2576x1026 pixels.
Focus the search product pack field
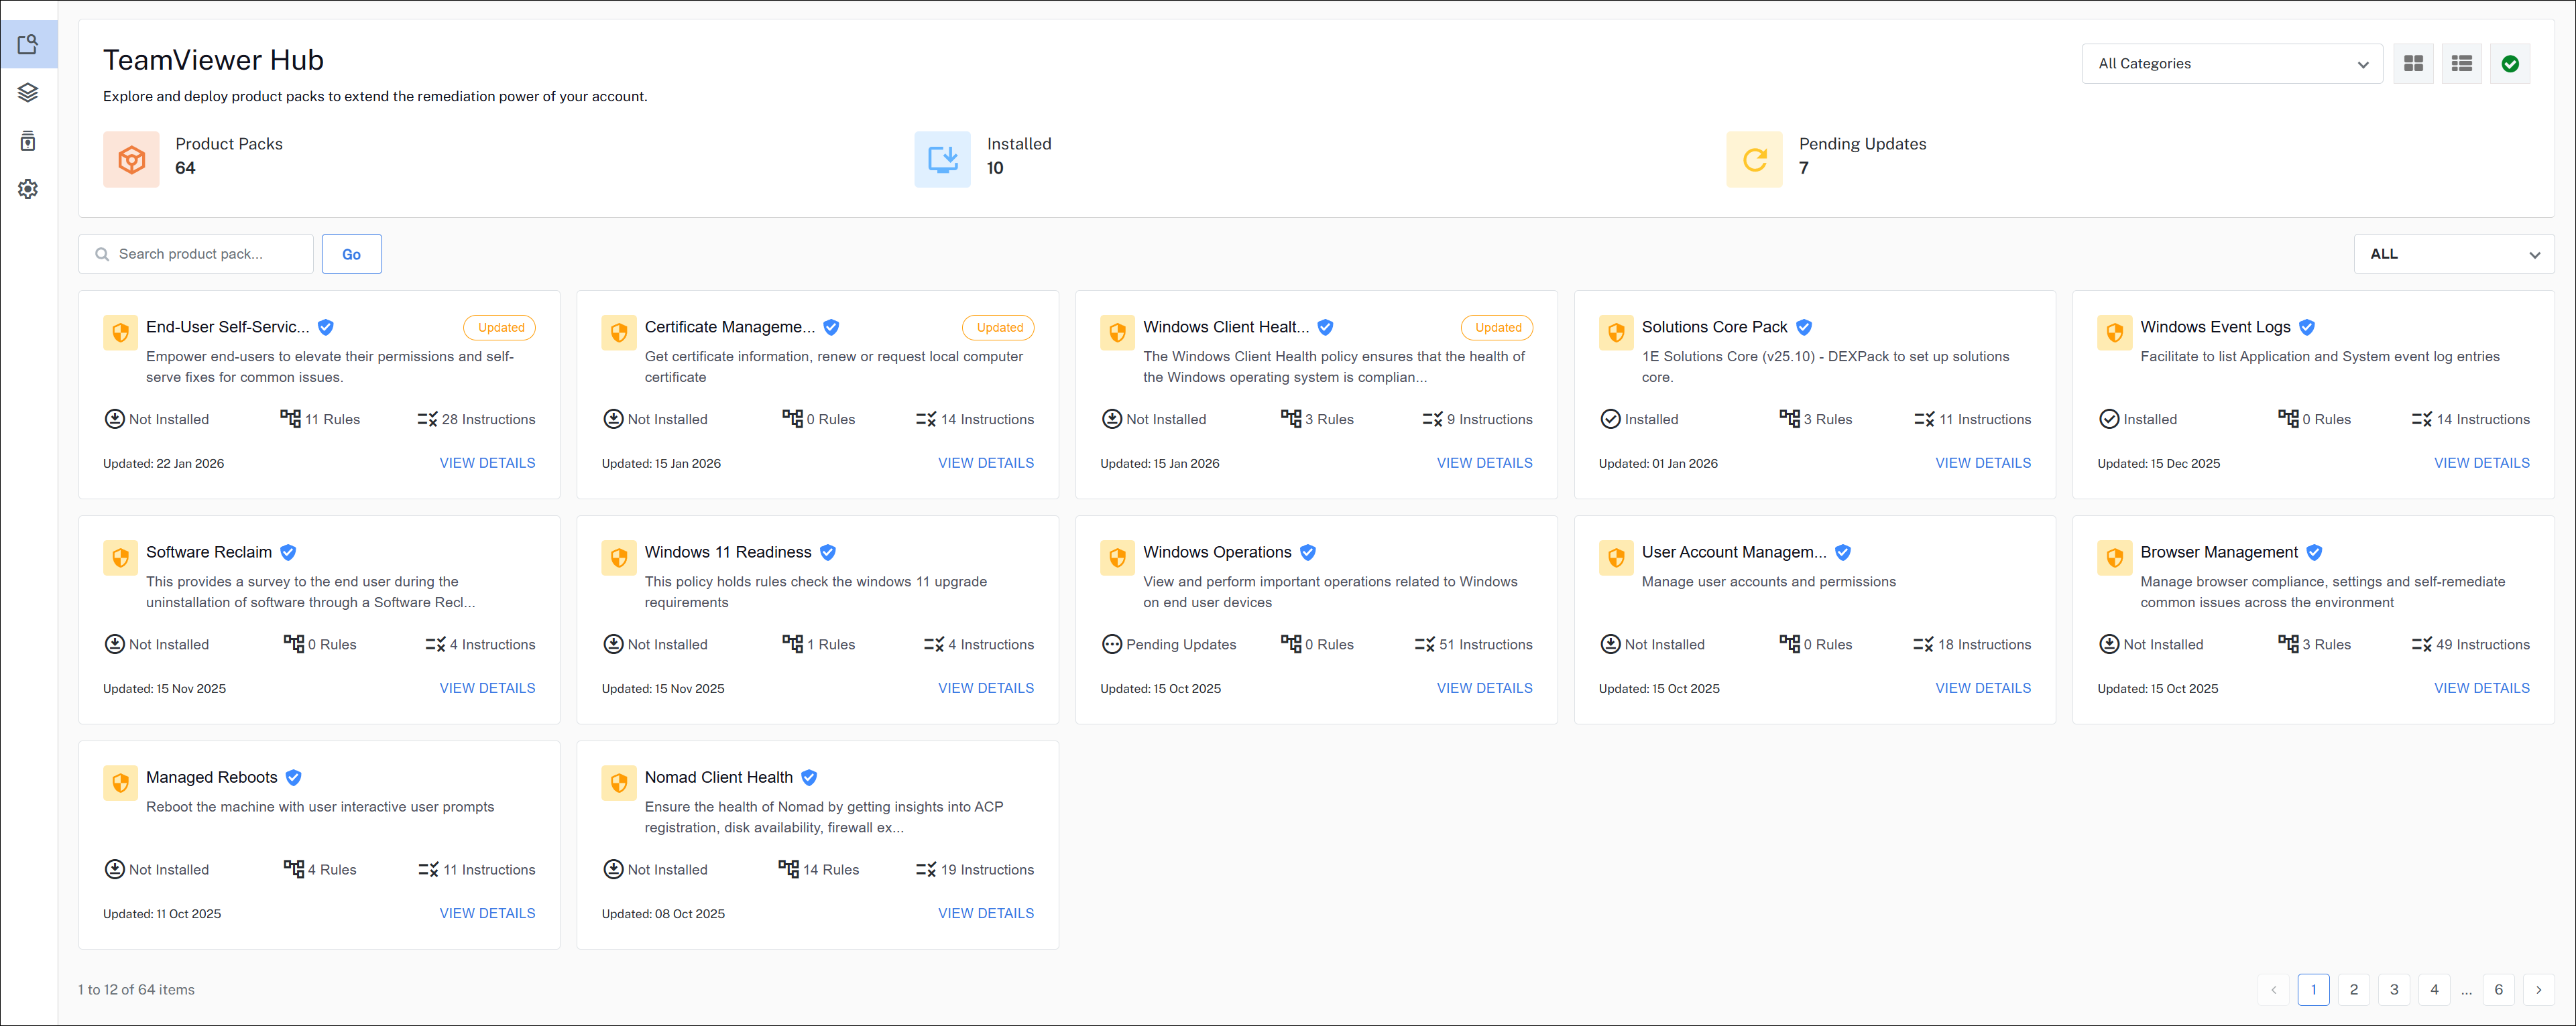pos(205,254)
